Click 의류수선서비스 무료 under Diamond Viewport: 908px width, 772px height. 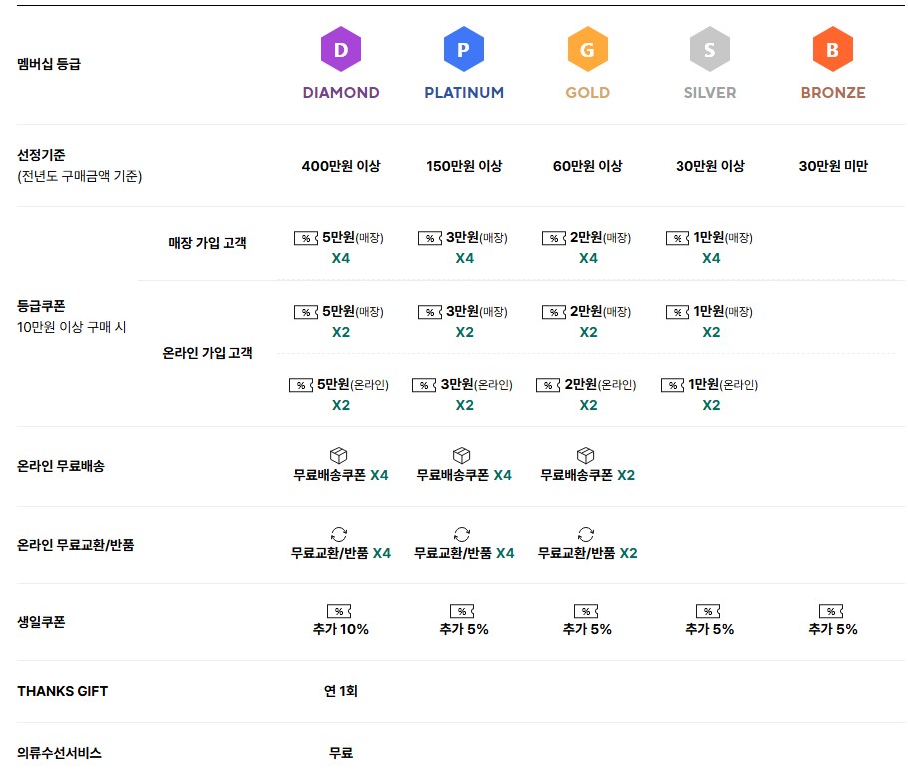coord(341,753)
